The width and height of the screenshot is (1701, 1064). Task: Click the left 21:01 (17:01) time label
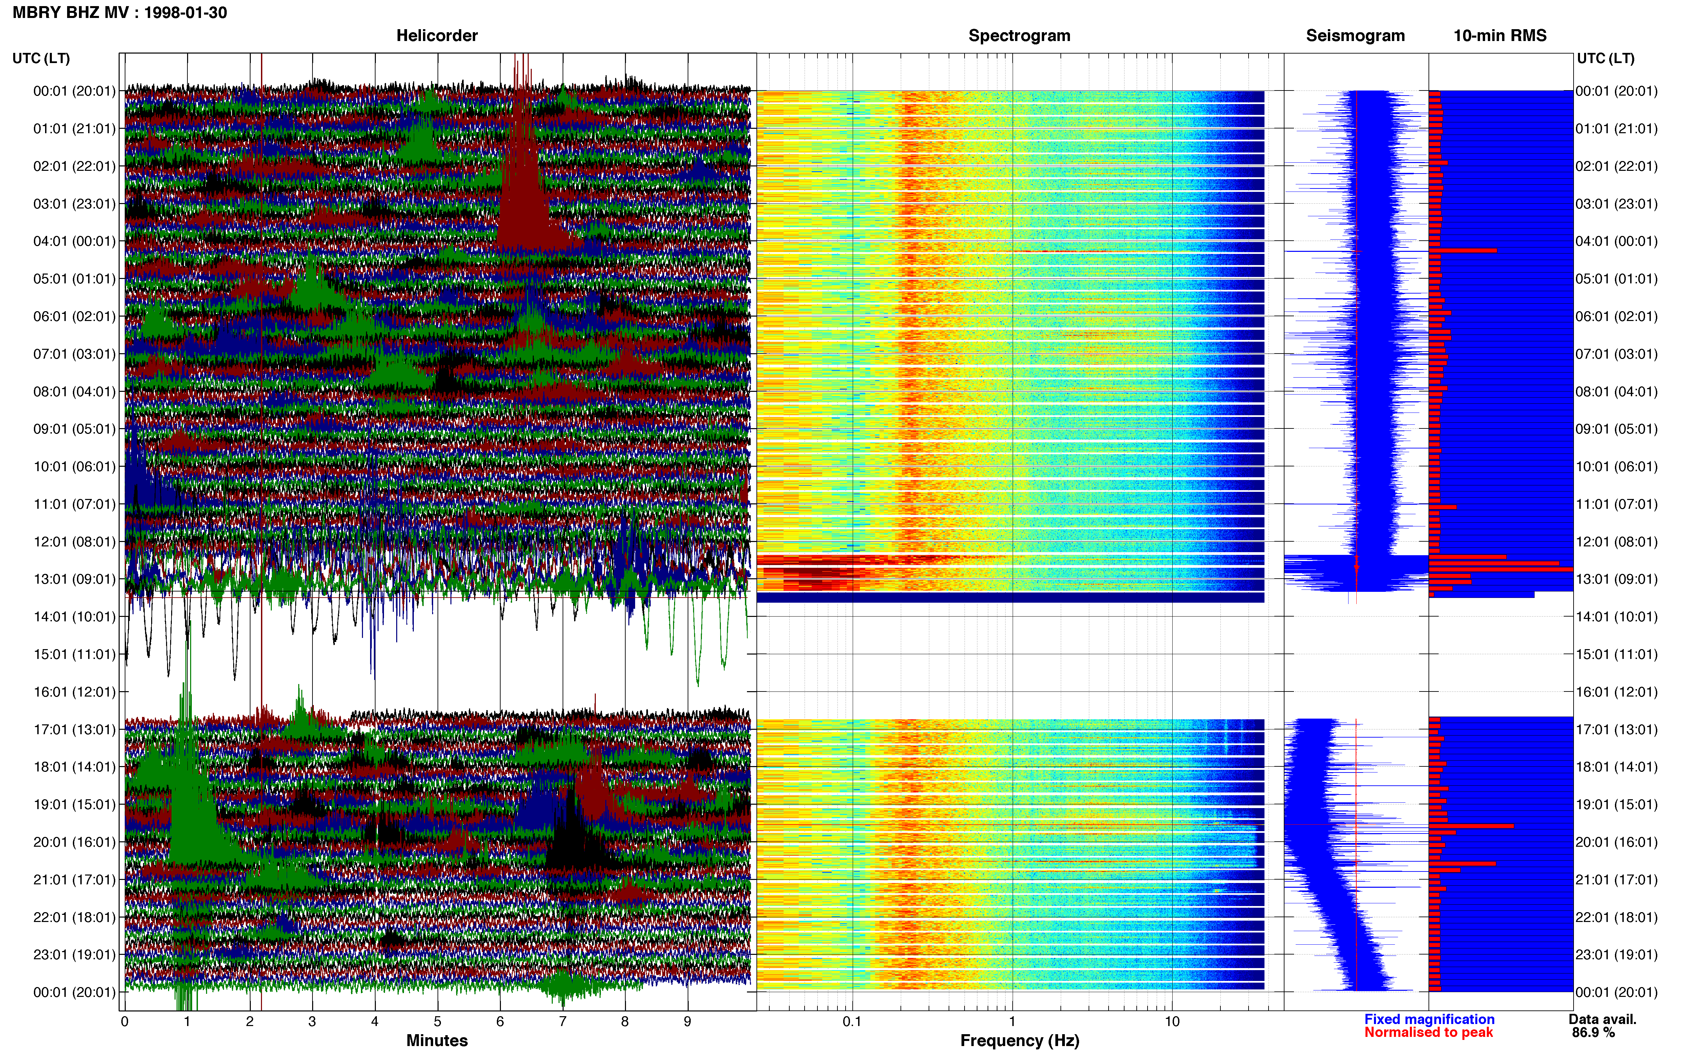[x=75, y=880]
